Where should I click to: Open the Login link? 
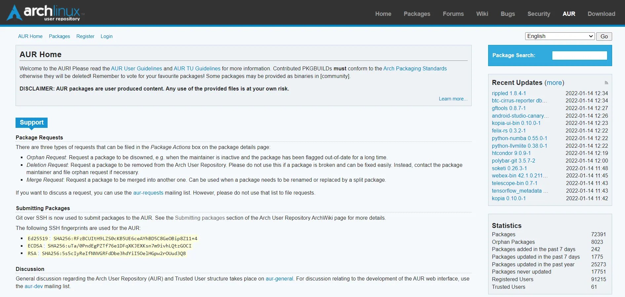point(106,36)
